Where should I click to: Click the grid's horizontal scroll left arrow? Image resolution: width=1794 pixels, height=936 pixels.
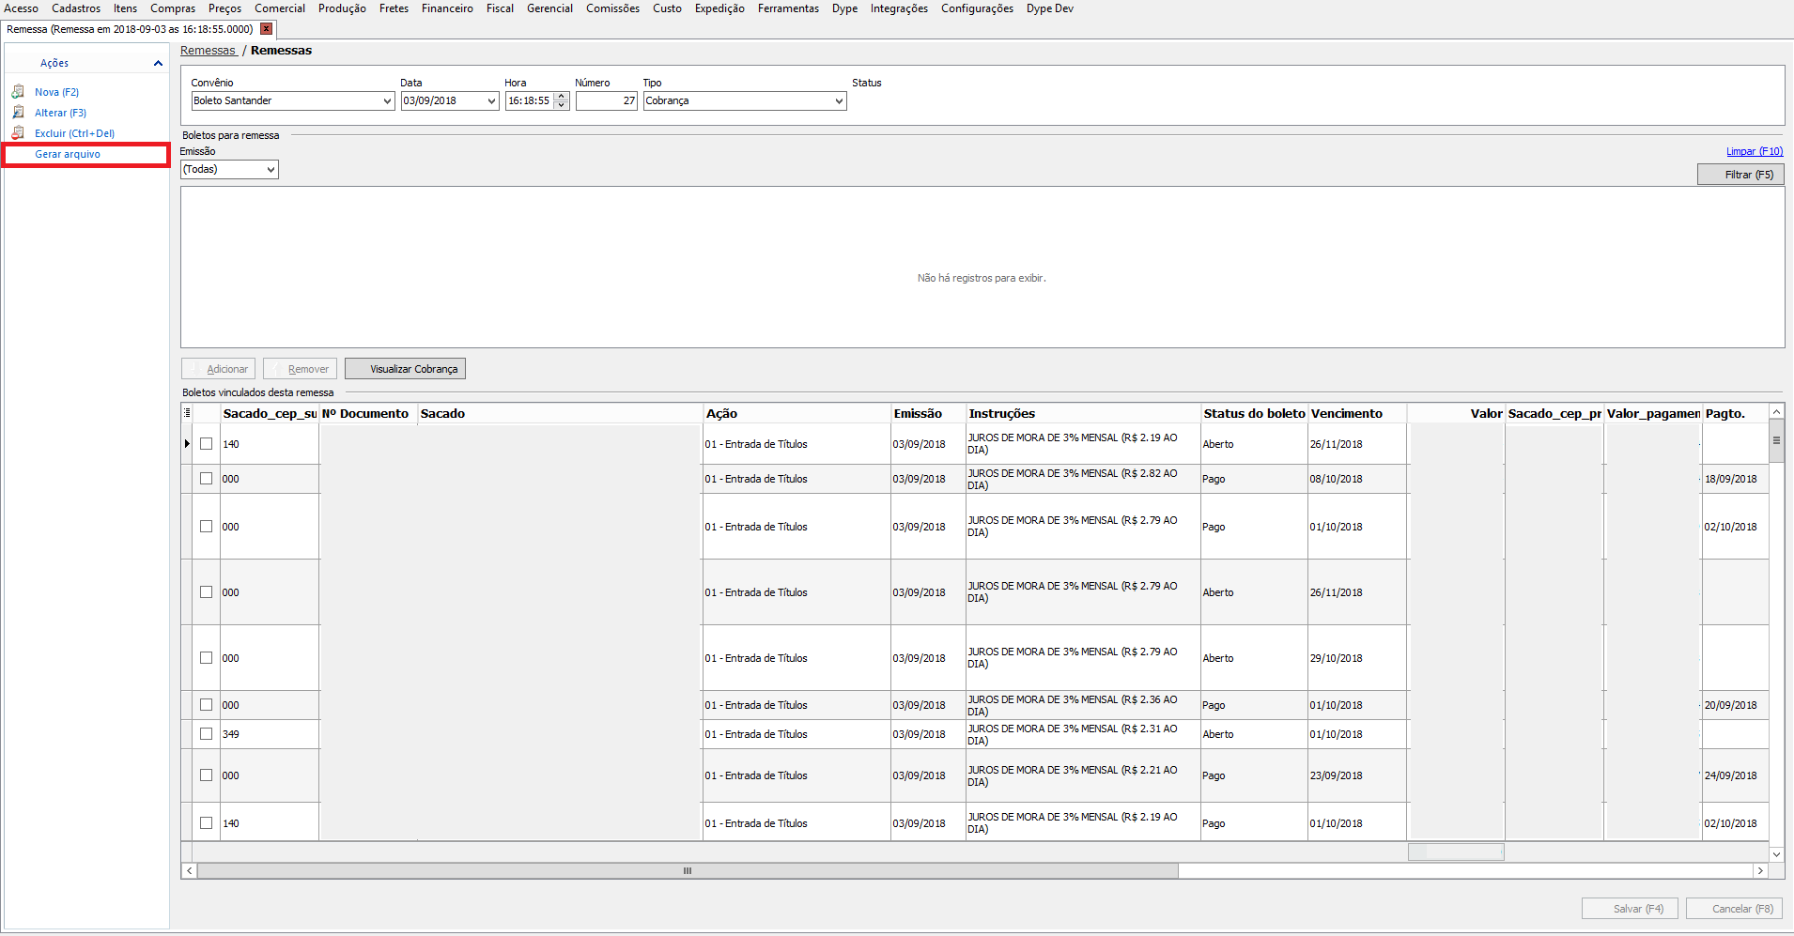[189, 871]
